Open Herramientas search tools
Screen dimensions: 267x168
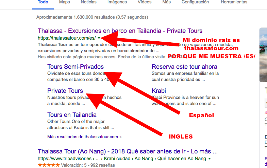(234, 2)
